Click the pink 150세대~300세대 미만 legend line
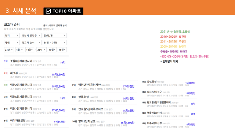This screenshot has width=235, height=132. point(185,56)
